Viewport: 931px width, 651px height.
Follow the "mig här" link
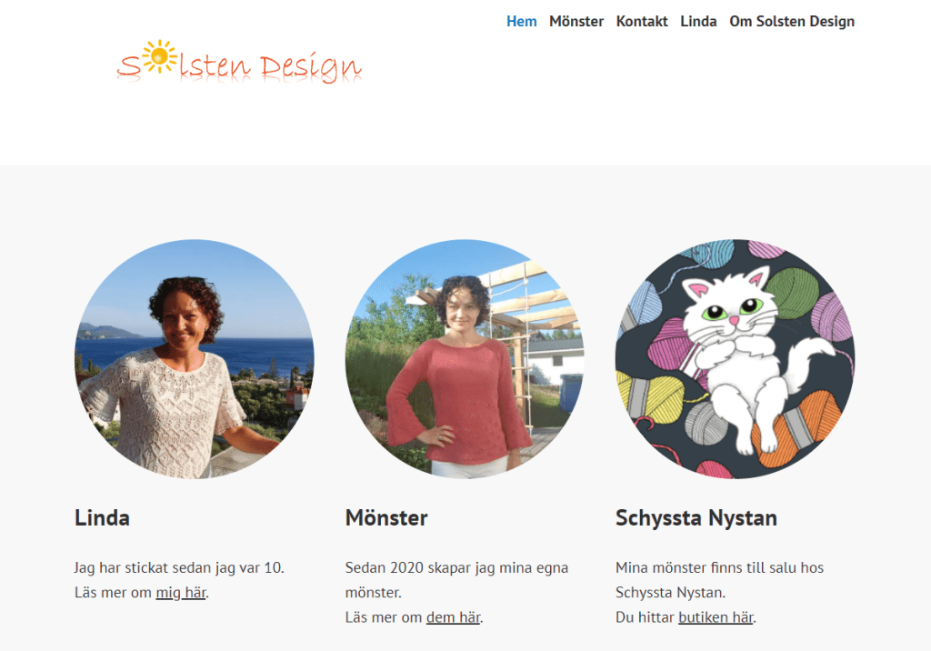point(181,593)
